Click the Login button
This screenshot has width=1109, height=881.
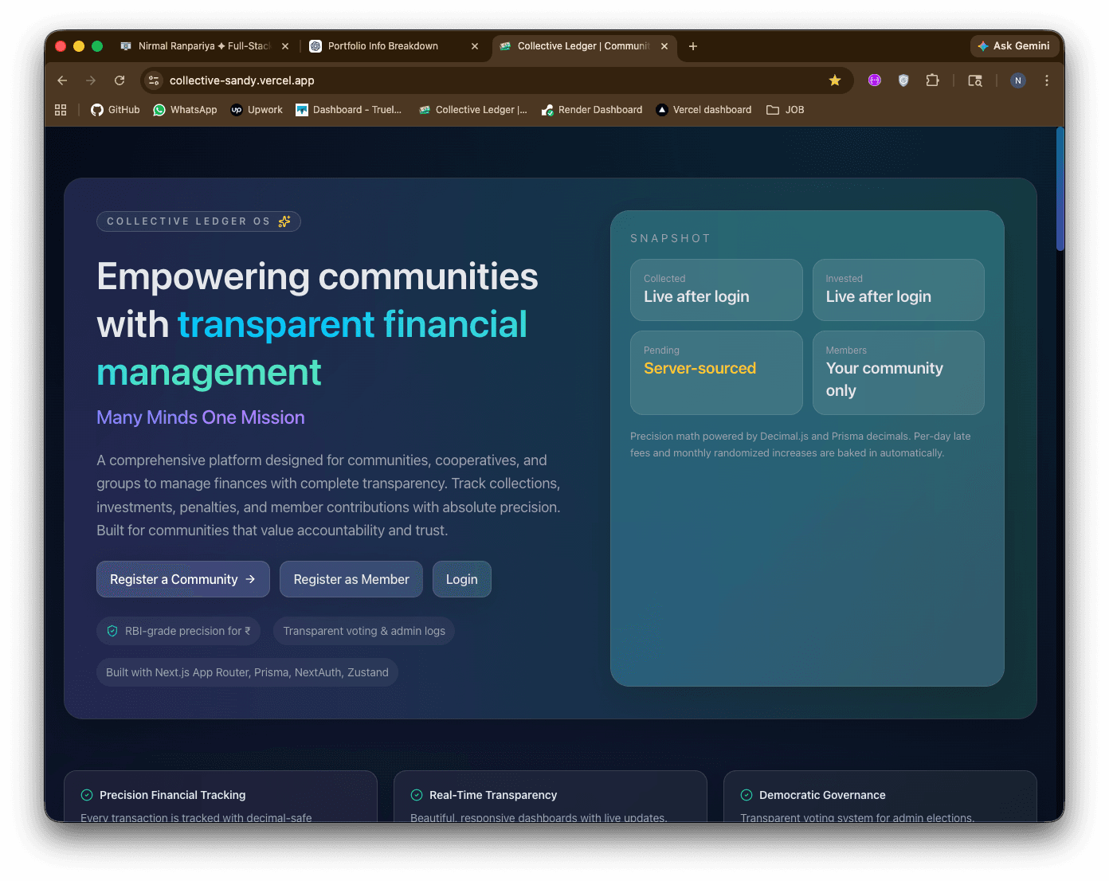coord(462,579)
